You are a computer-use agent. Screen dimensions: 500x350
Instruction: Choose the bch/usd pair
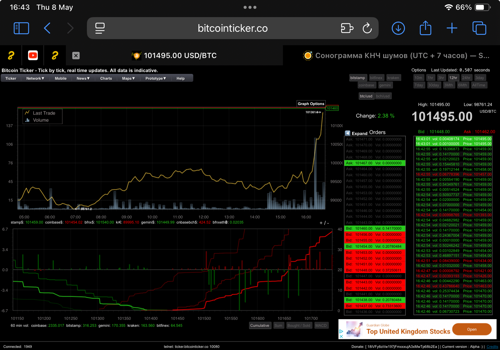(383, 96)
